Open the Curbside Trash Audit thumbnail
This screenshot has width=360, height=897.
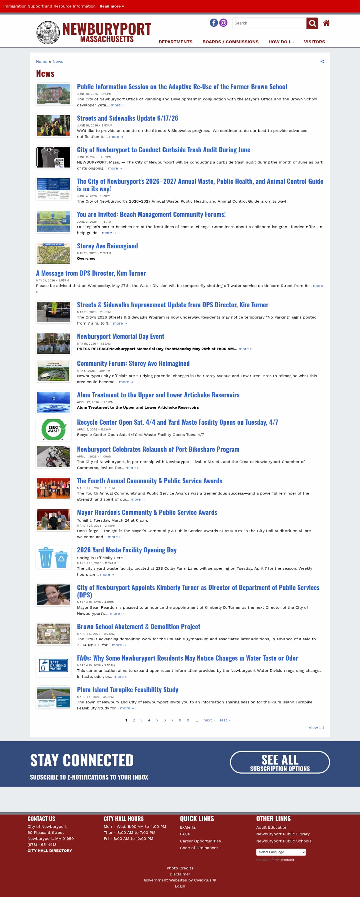click(53, 157)
